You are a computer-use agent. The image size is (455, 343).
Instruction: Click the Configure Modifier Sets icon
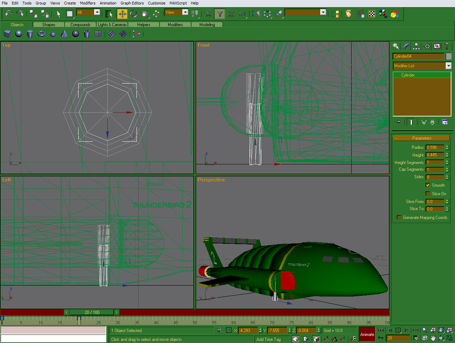[444, 122]
